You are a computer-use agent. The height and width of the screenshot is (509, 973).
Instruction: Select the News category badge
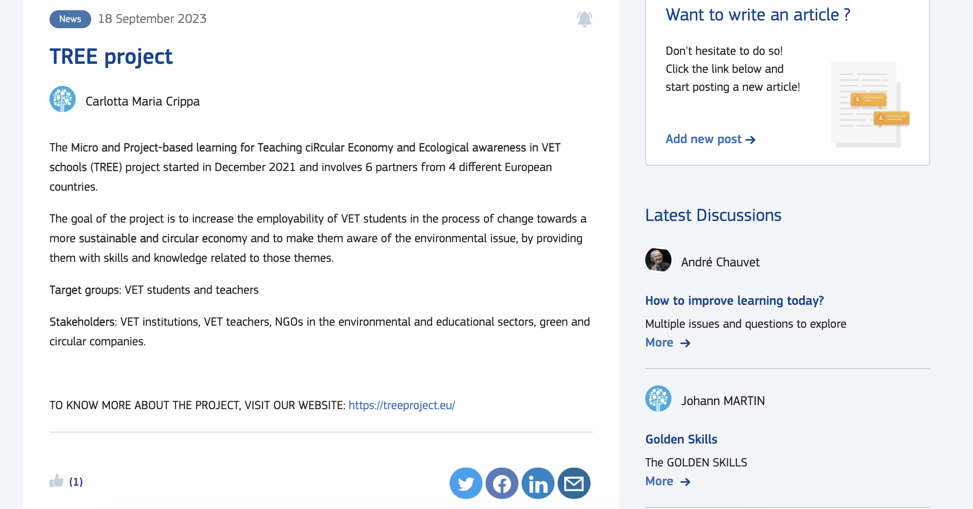coord(70,19)
